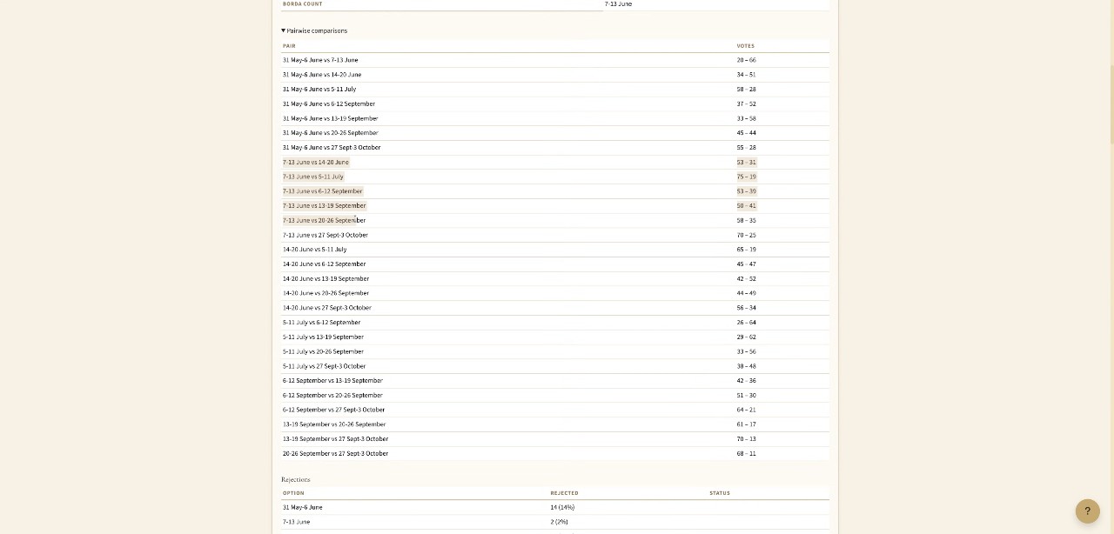
Task: Open the help question mark button
Action: click(x=1087, y=511)
